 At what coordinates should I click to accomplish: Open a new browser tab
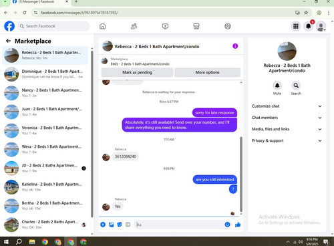[76, 2]
